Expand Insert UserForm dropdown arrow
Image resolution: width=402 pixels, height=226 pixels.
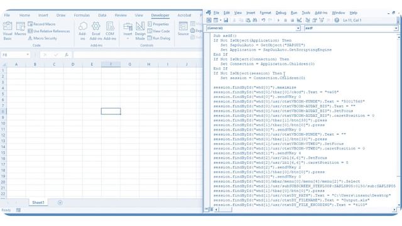[x=220, y=20]
